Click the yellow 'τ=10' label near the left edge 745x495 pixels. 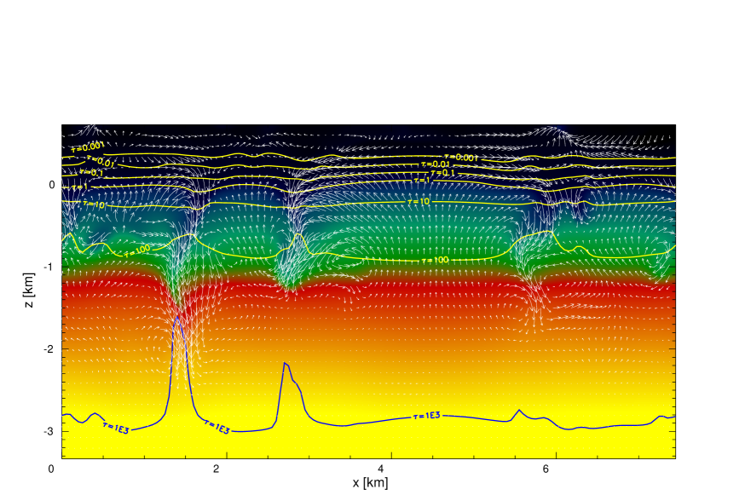(x=94, y=204)
